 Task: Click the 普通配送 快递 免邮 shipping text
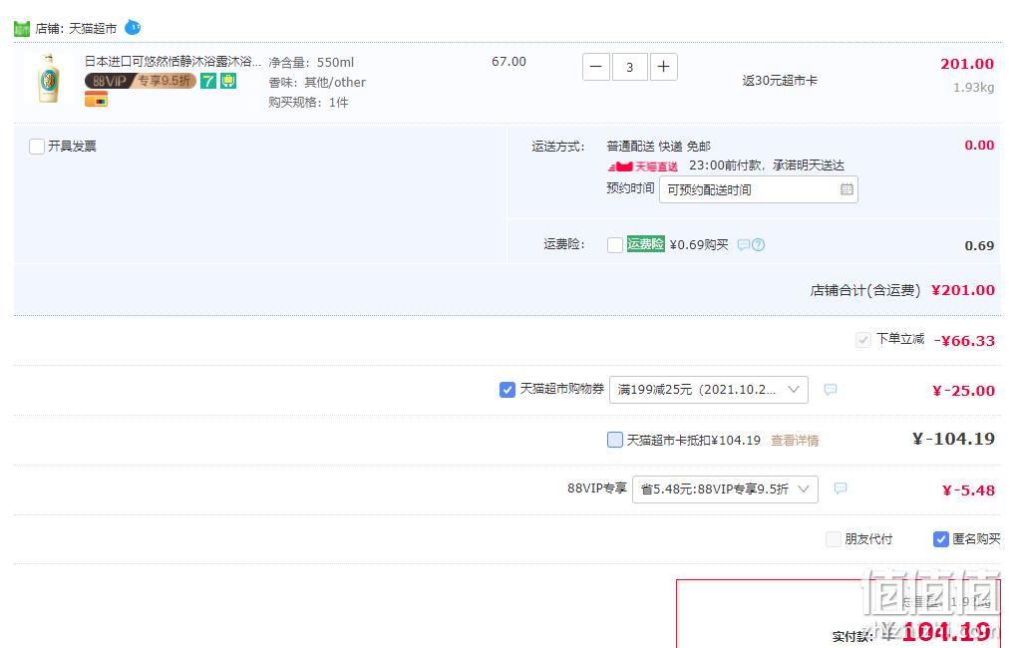[x=658, y=147]
